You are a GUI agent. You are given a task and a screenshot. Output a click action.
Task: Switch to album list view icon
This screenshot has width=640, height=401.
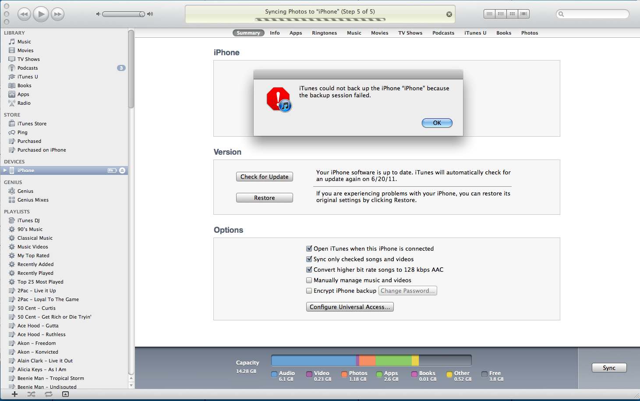click(x=501, y=14)
